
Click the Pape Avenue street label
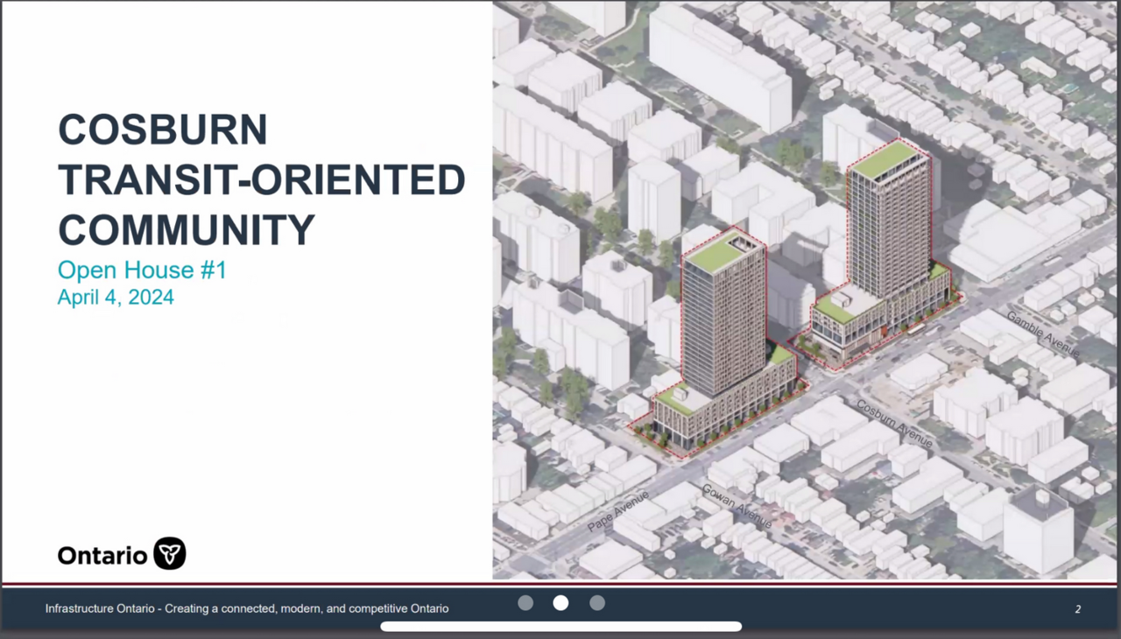618,510
